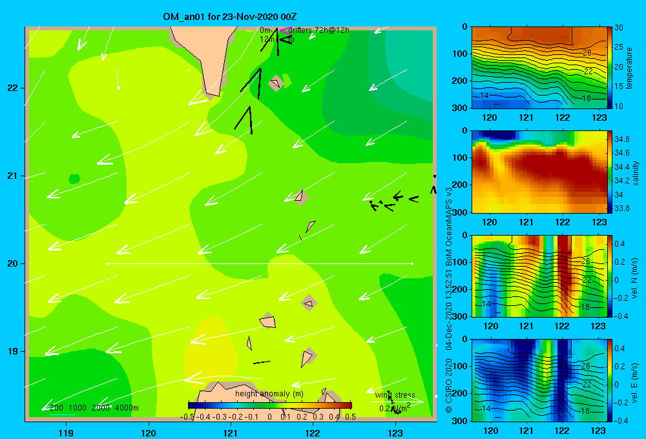The image size is (646, 439).
Task: Open the temperature cross-section panel
Action: click(x=539, y=68)
